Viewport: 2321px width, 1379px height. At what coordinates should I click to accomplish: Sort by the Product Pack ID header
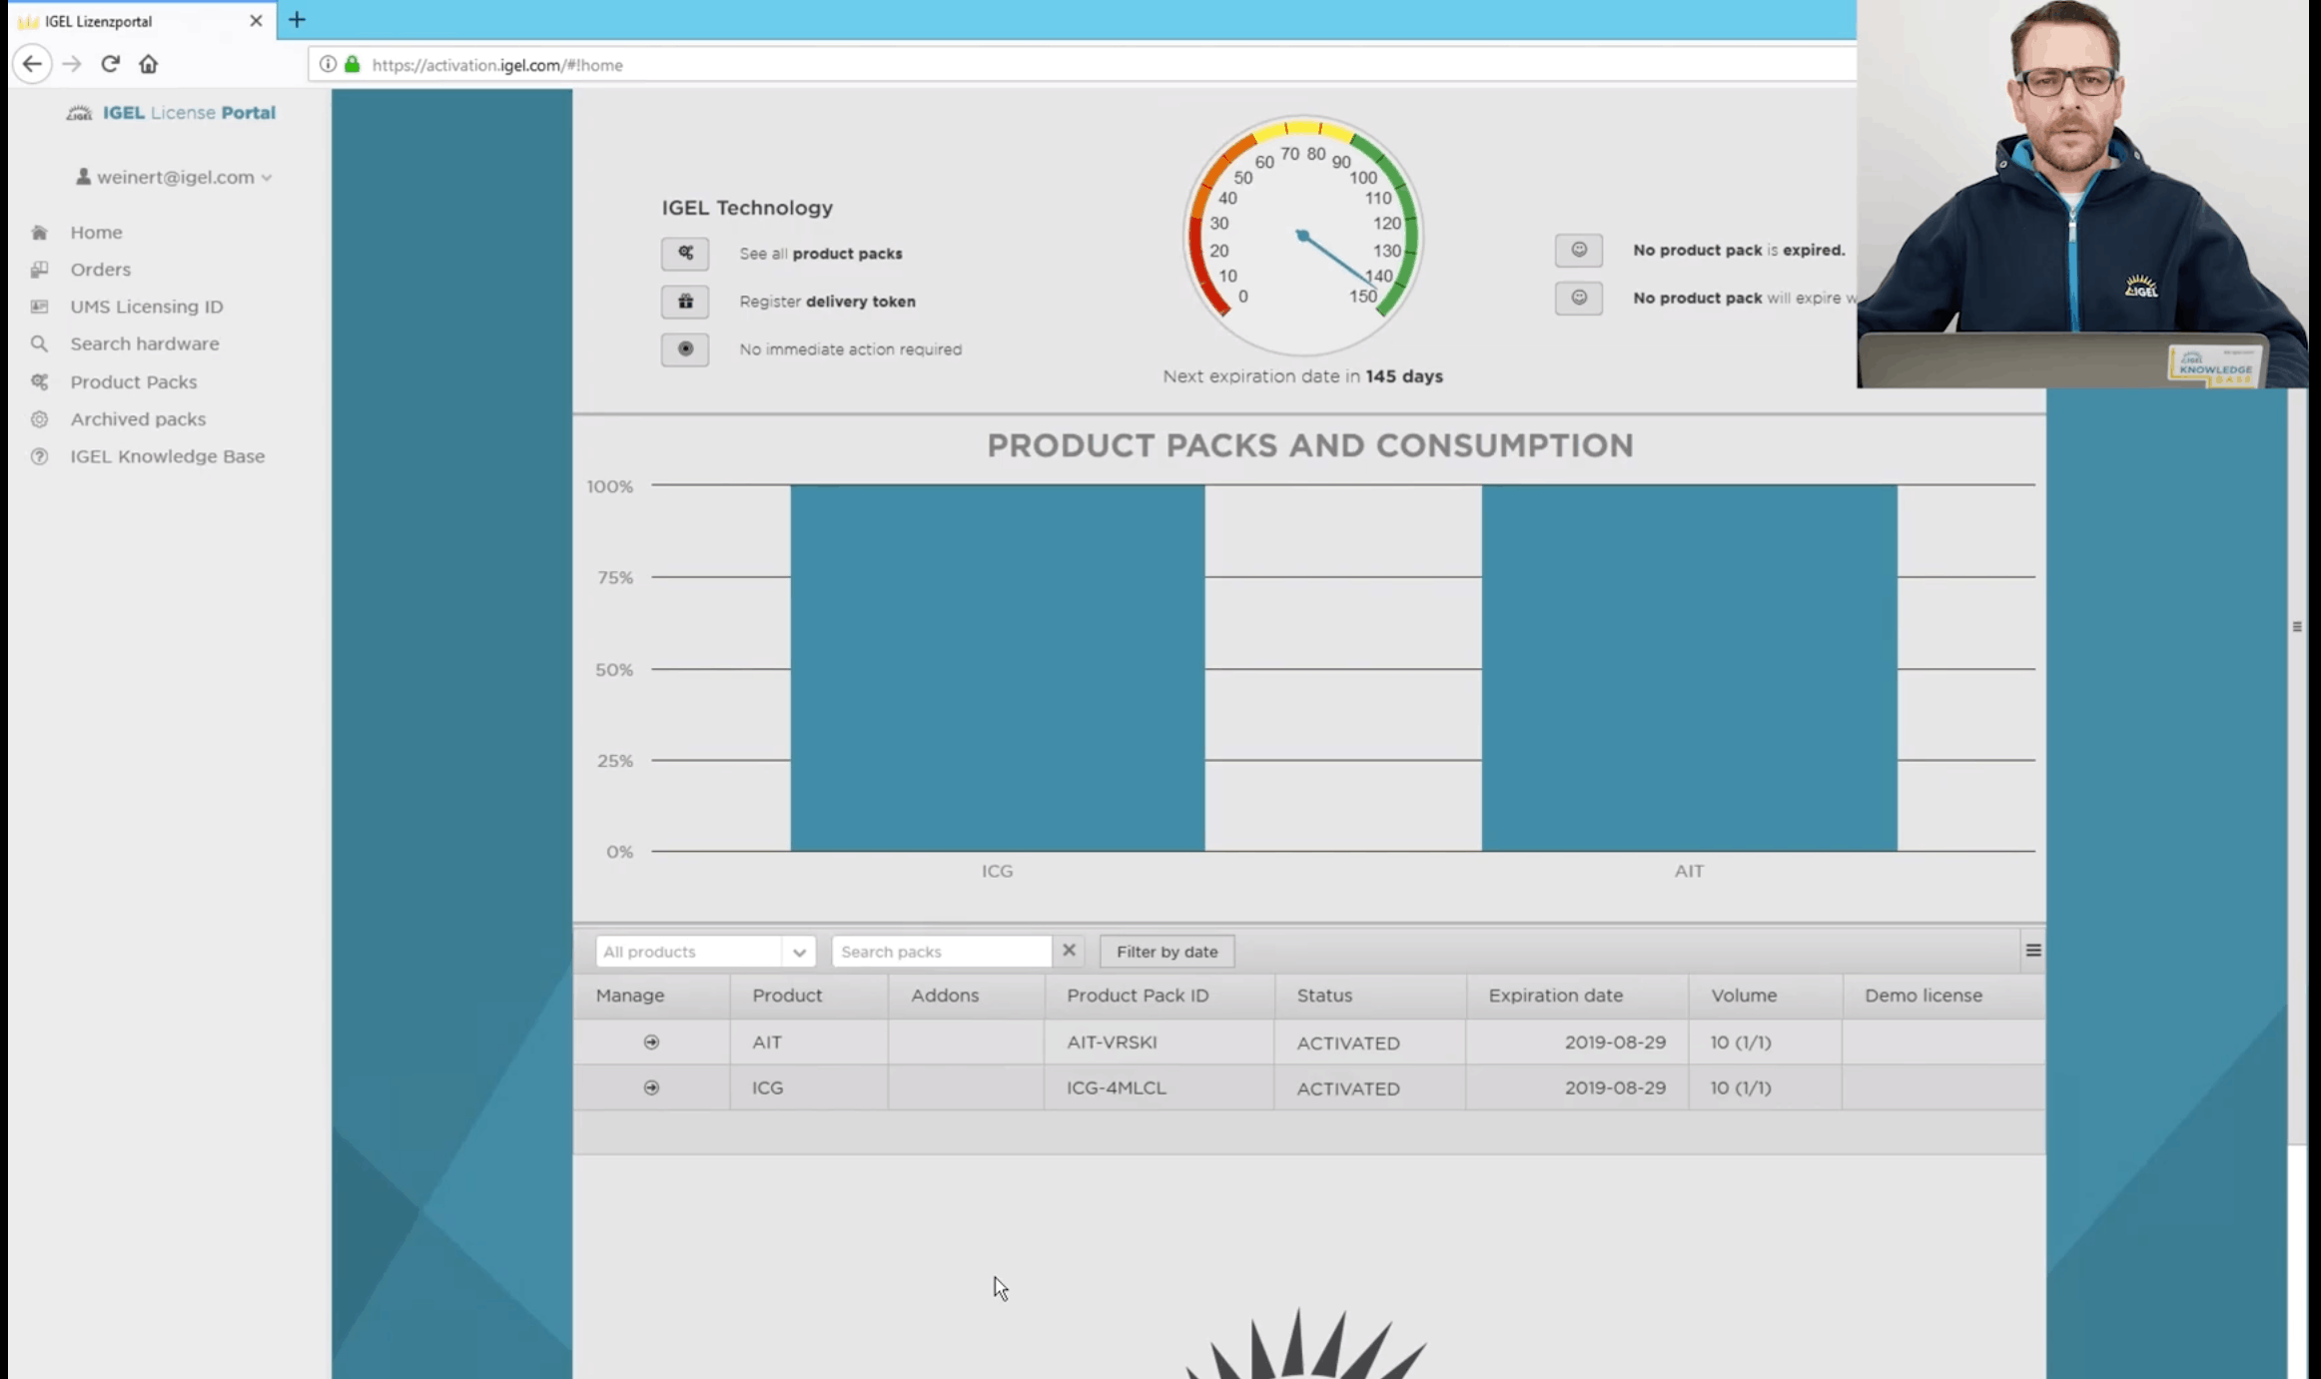point(1159,996)
